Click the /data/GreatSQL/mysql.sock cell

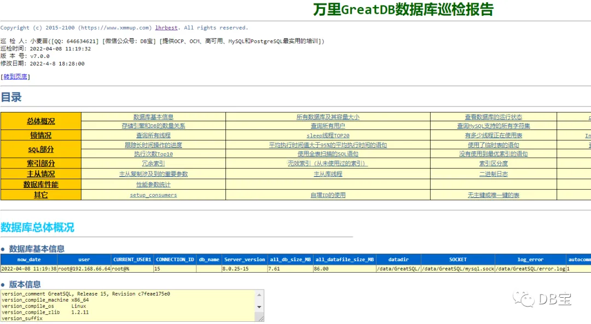[x=458, y=269]
